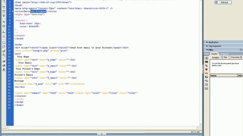243x136 pixels.
Task: Click the 'Friend's Email' line in code
Action: (x=24, y=75)
